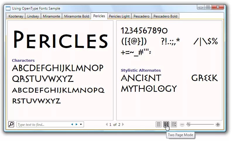
Task: Switch to Two Page Mode icon
Action: pos(166,124)
